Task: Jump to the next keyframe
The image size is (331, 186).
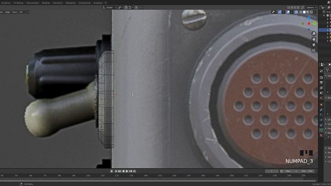Action: pos(131,171)
